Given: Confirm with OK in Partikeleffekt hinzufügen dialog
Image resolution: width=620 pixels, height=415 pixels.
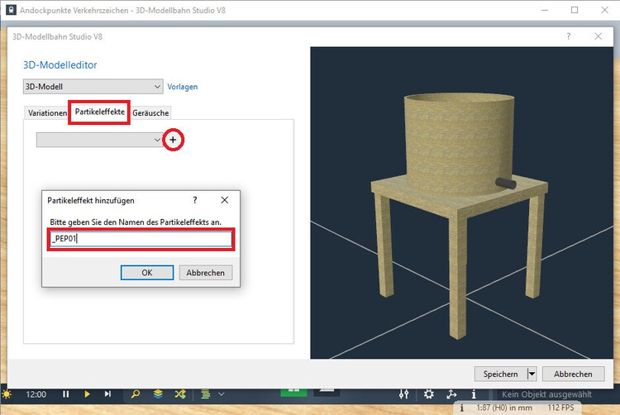Looking at the screenshot, I should (147, 273).
